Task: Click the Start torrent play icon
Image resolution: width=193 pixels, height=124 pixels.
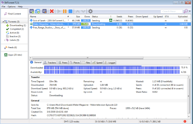Action: (x=59, y=11)
